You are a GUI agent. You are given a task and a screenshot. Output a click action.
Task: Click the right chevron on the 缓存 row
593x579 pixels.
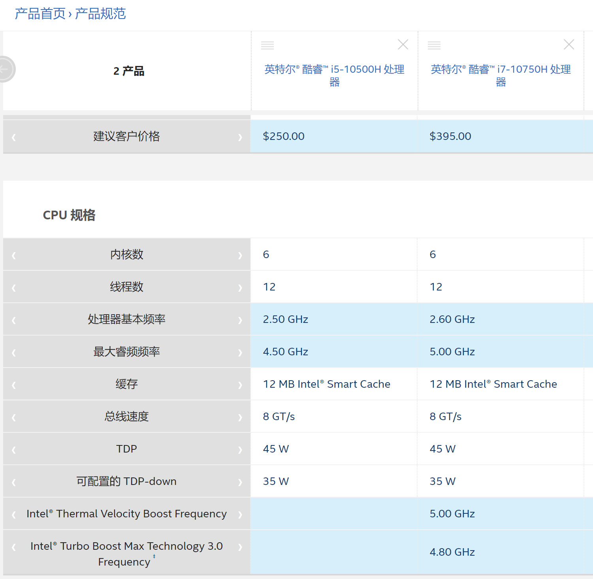tap(240, 384)
